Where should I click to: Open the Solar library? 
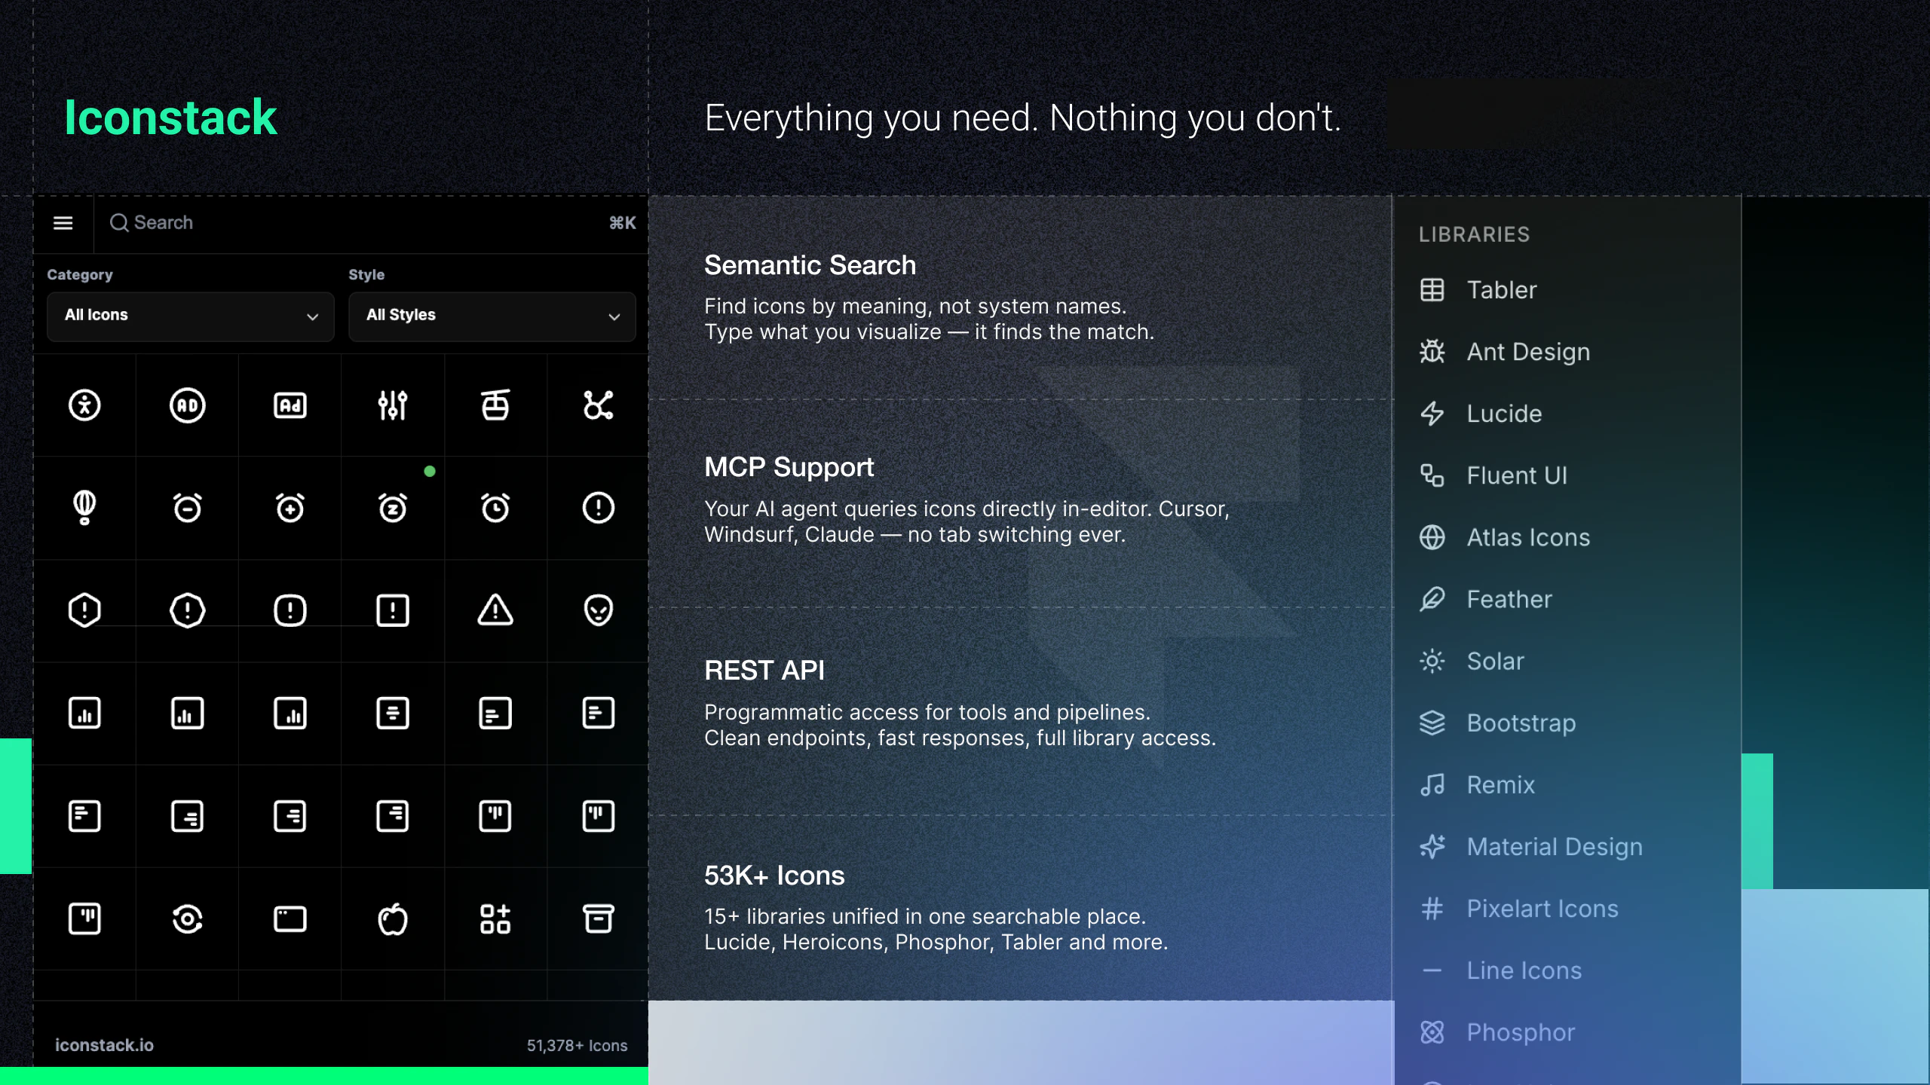pos(1472,661)
